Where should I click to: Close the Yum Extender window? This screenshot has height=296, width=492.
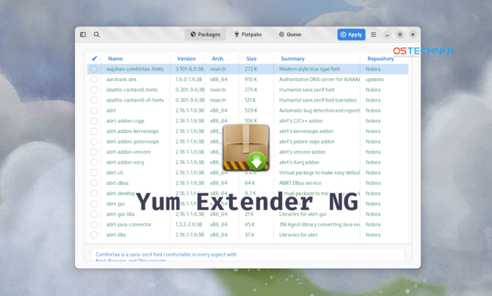point(413,35)
